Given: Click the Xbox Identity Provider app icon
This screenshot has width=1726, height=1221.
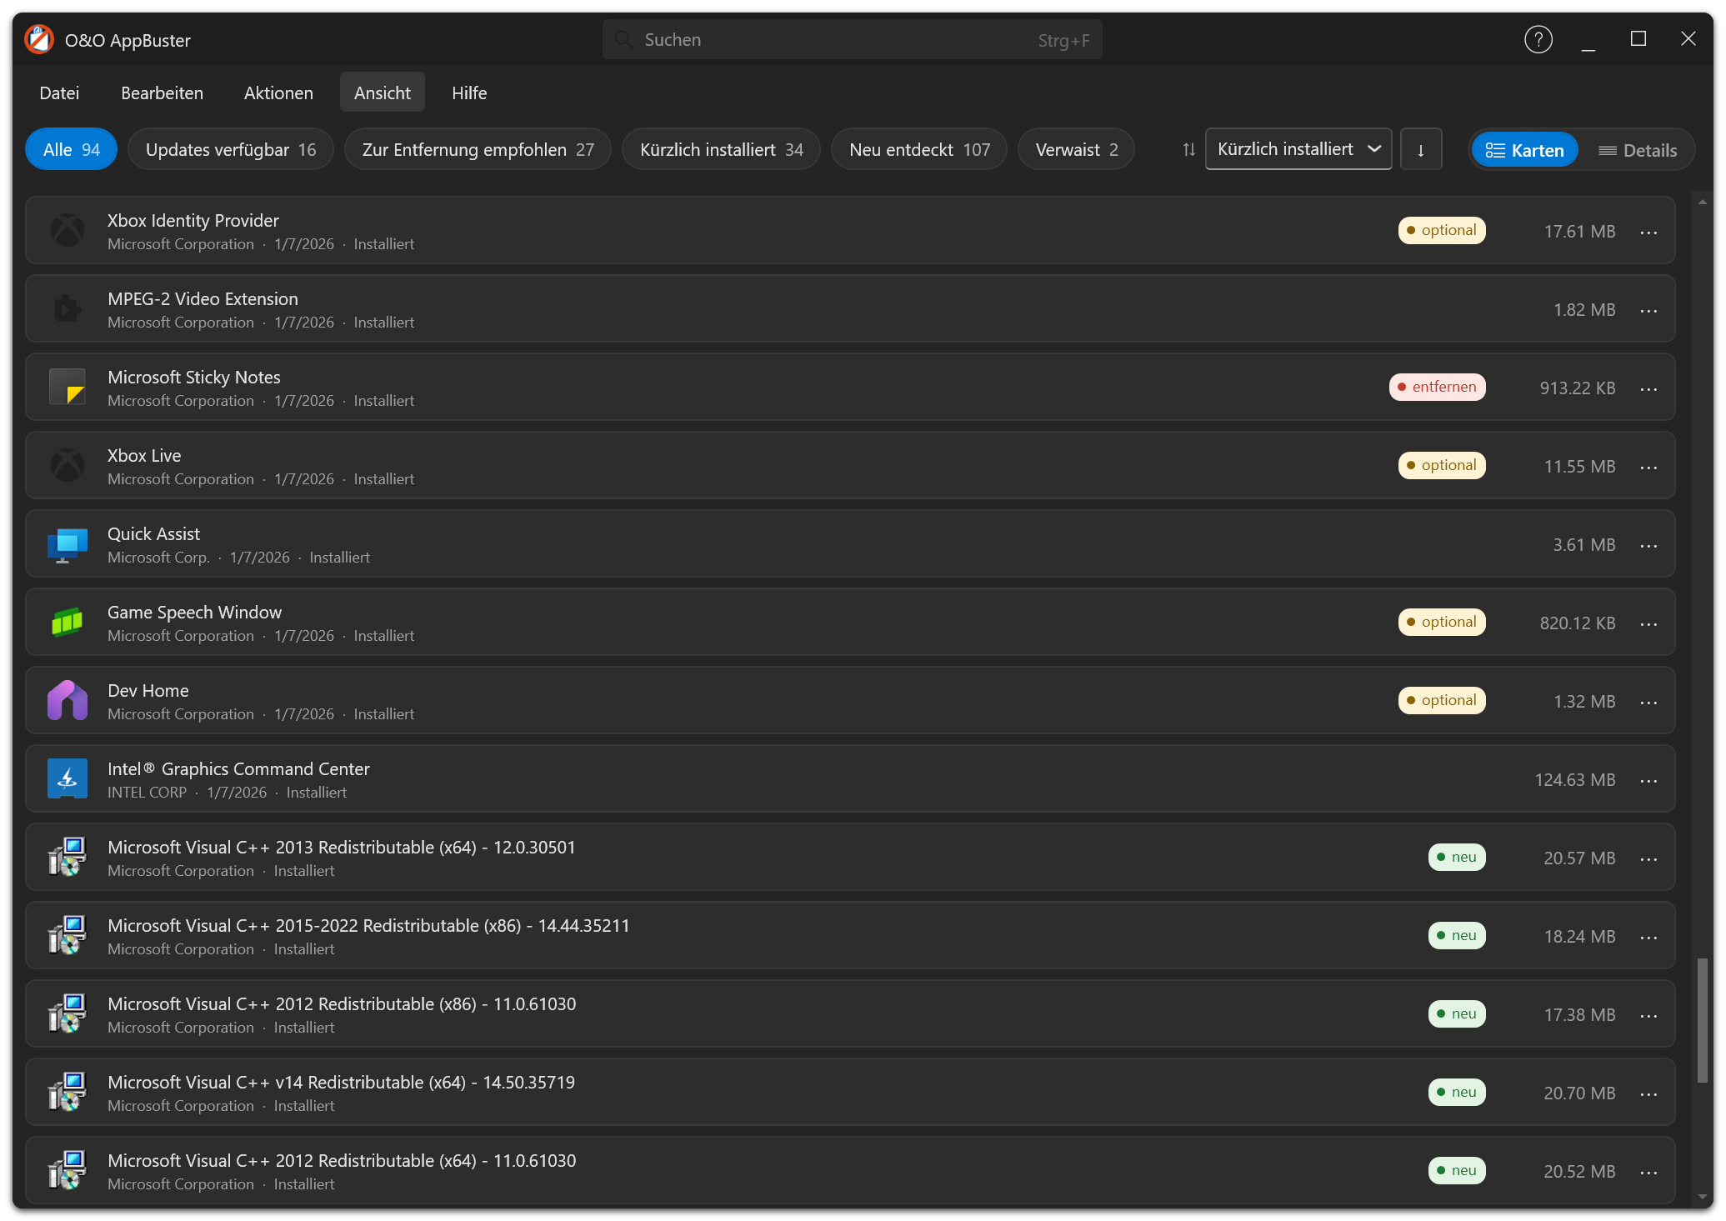Looking at the screenshot, I should (x=68, y=231).
